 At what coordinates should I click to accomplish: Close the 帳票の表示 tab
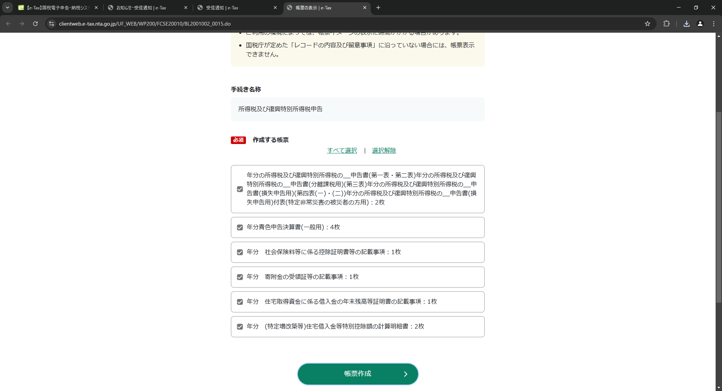click(x=364, y=8)
